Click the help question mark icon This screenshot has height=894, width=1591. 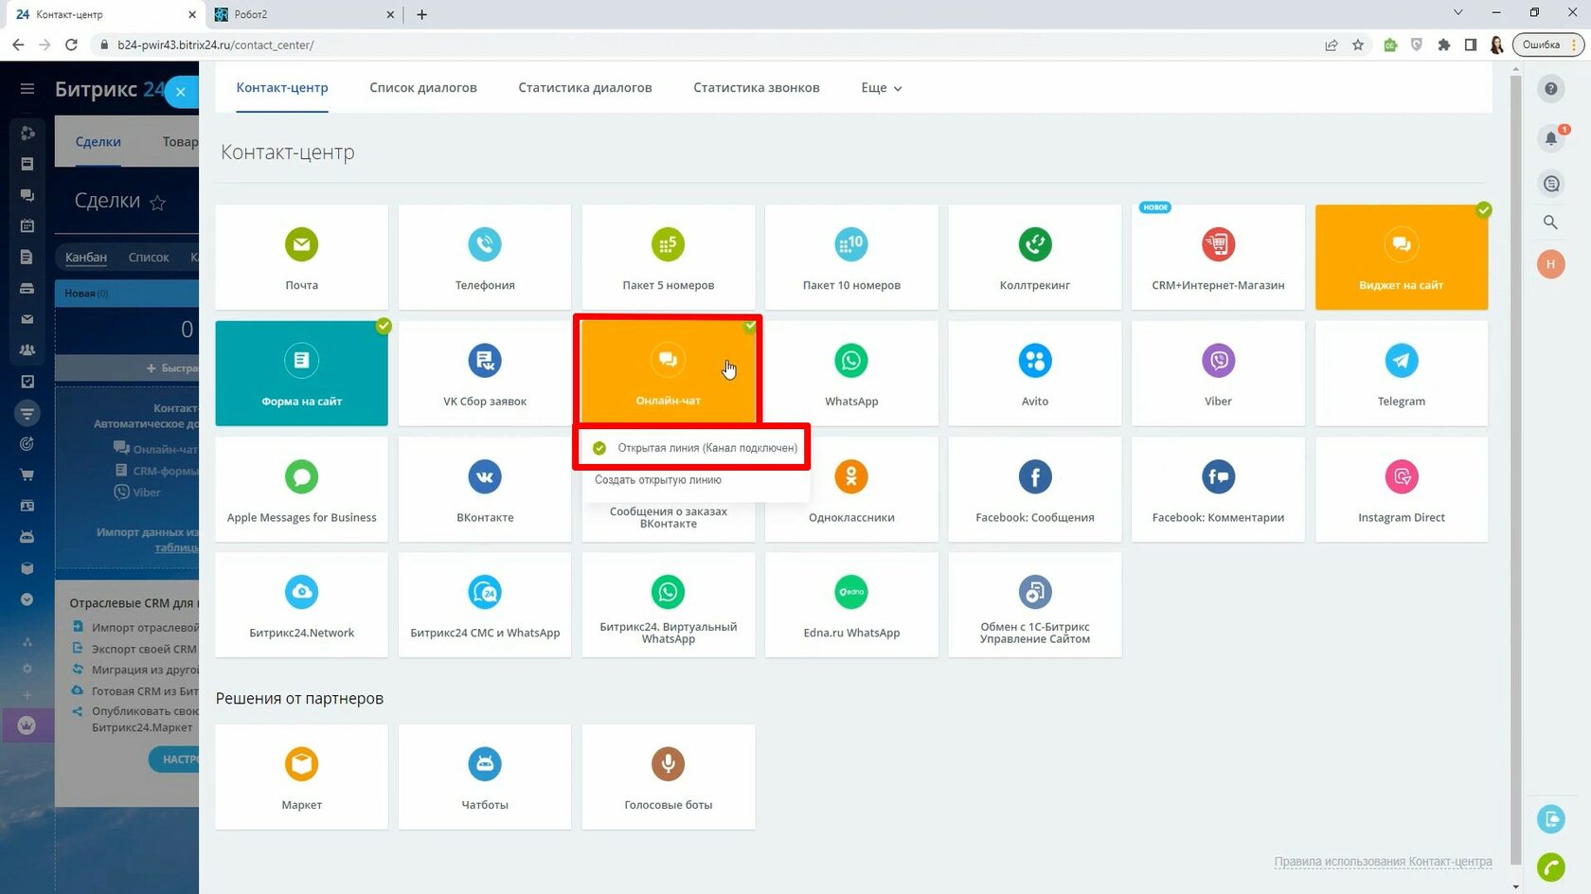1550,89
